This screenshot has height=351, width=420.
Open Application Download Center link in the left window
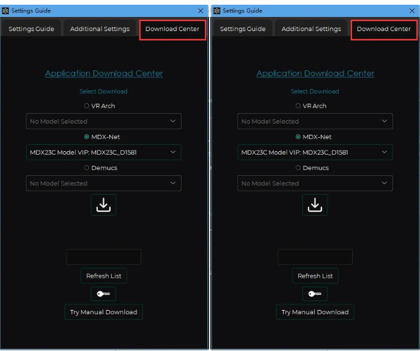[x=104, y=73]
